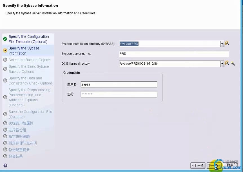Open the Preprocessing, Postprocessing, and Additional Options step
The width and height of the screenshot is (243, 172).
click(x=30, y=97)
